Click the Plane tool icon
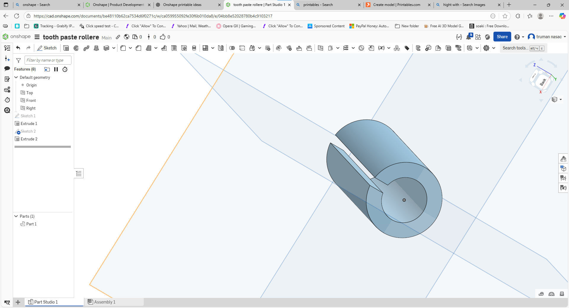 point(320,48)
